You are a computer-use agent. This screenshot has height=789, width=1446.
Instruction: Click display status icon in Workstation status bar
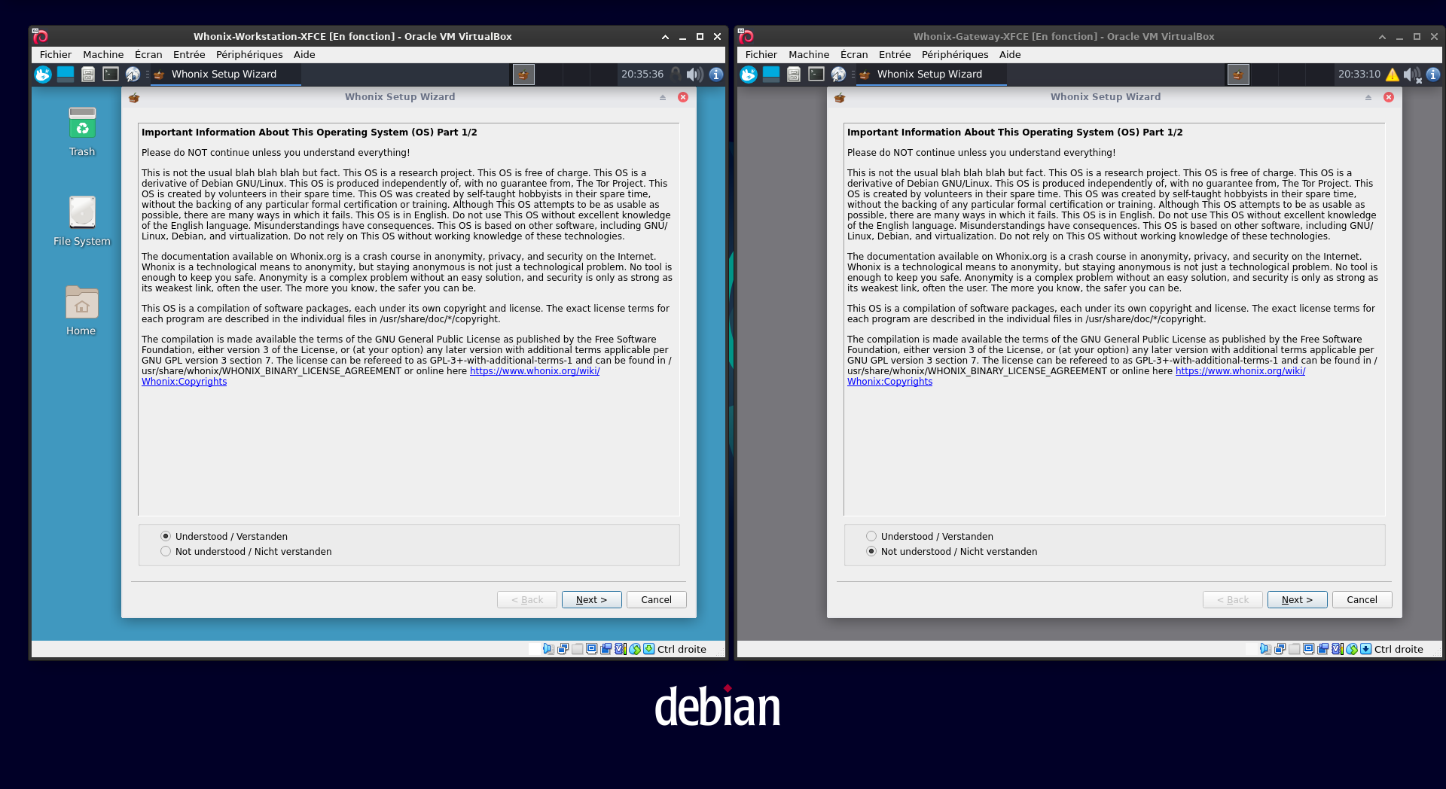[592, 649]
